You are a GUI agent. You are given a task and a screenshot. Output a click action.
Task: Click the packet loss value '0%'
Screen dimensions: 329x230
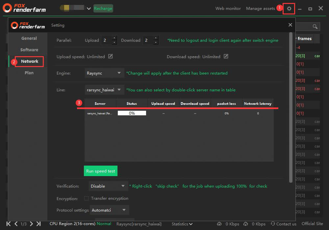pos(227,113)
